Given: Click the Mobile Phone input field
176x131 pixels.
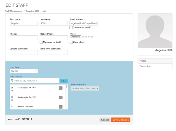Looking at the screenshot, I should (54, 38).
